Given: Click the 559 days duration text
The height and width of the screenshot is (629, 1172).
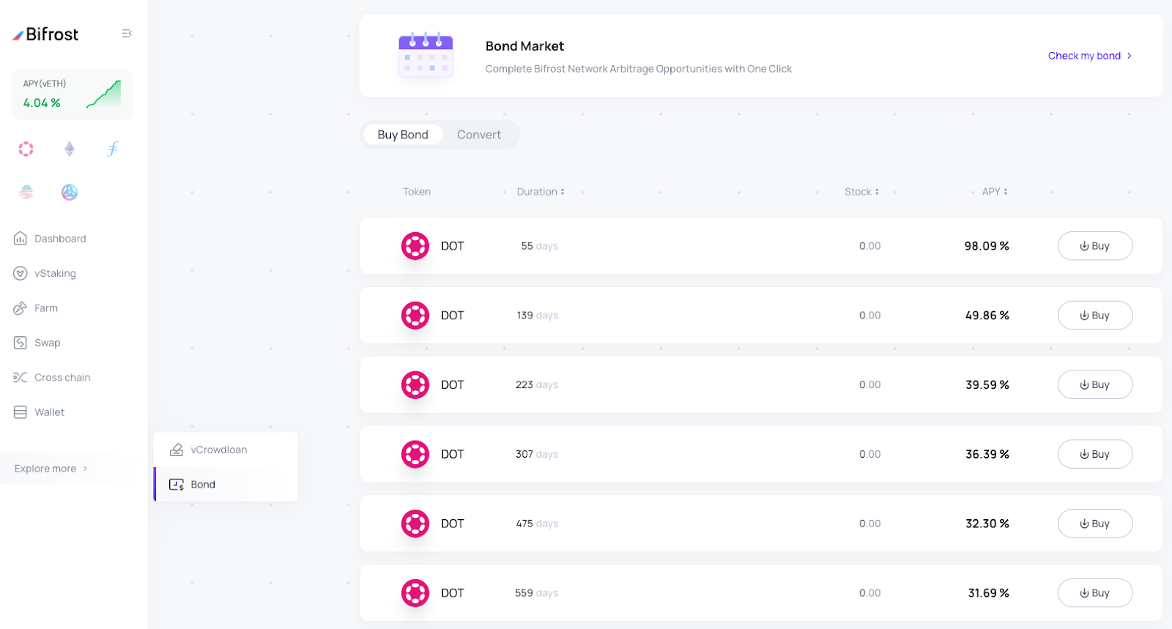Looking at the screenshot, I should tap(537, 593).
